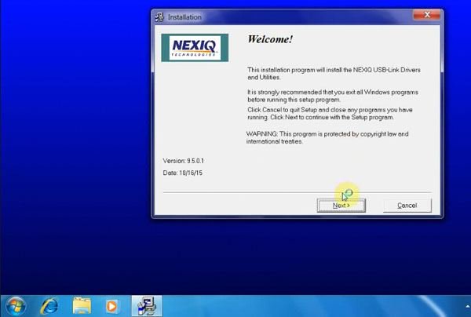The width and height of the screenshot is (471, 317).
Task: Show hidden icons in system tray
Action: 467,307
